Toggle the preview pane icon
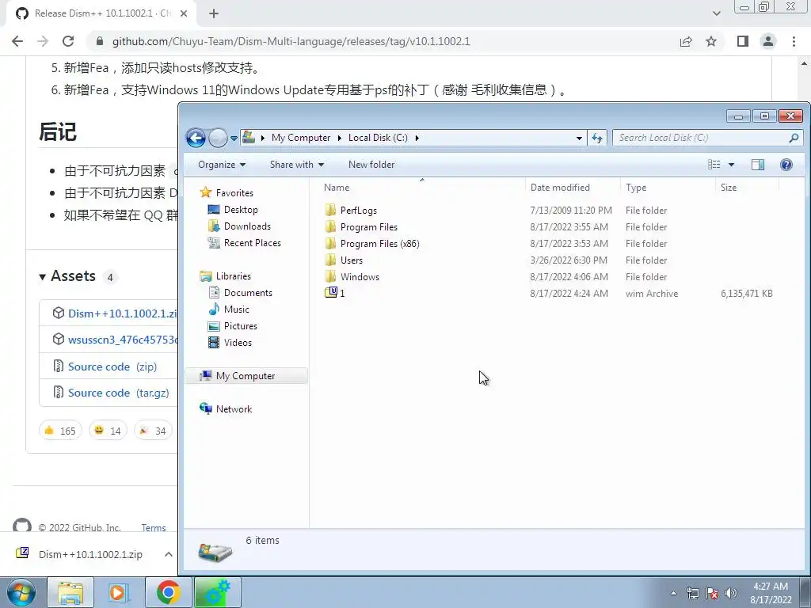The image size is (811, 608). point(758,165)
